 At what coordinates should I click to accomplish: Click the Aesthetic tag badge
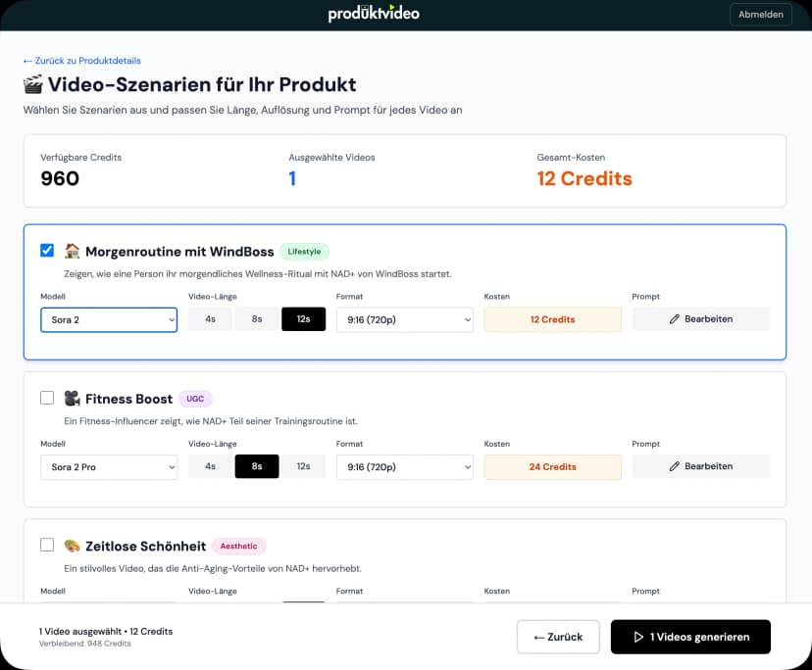click(x=239, y=546)
